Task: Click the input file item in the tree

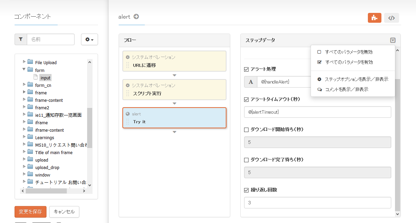Action: pos(45,78)
